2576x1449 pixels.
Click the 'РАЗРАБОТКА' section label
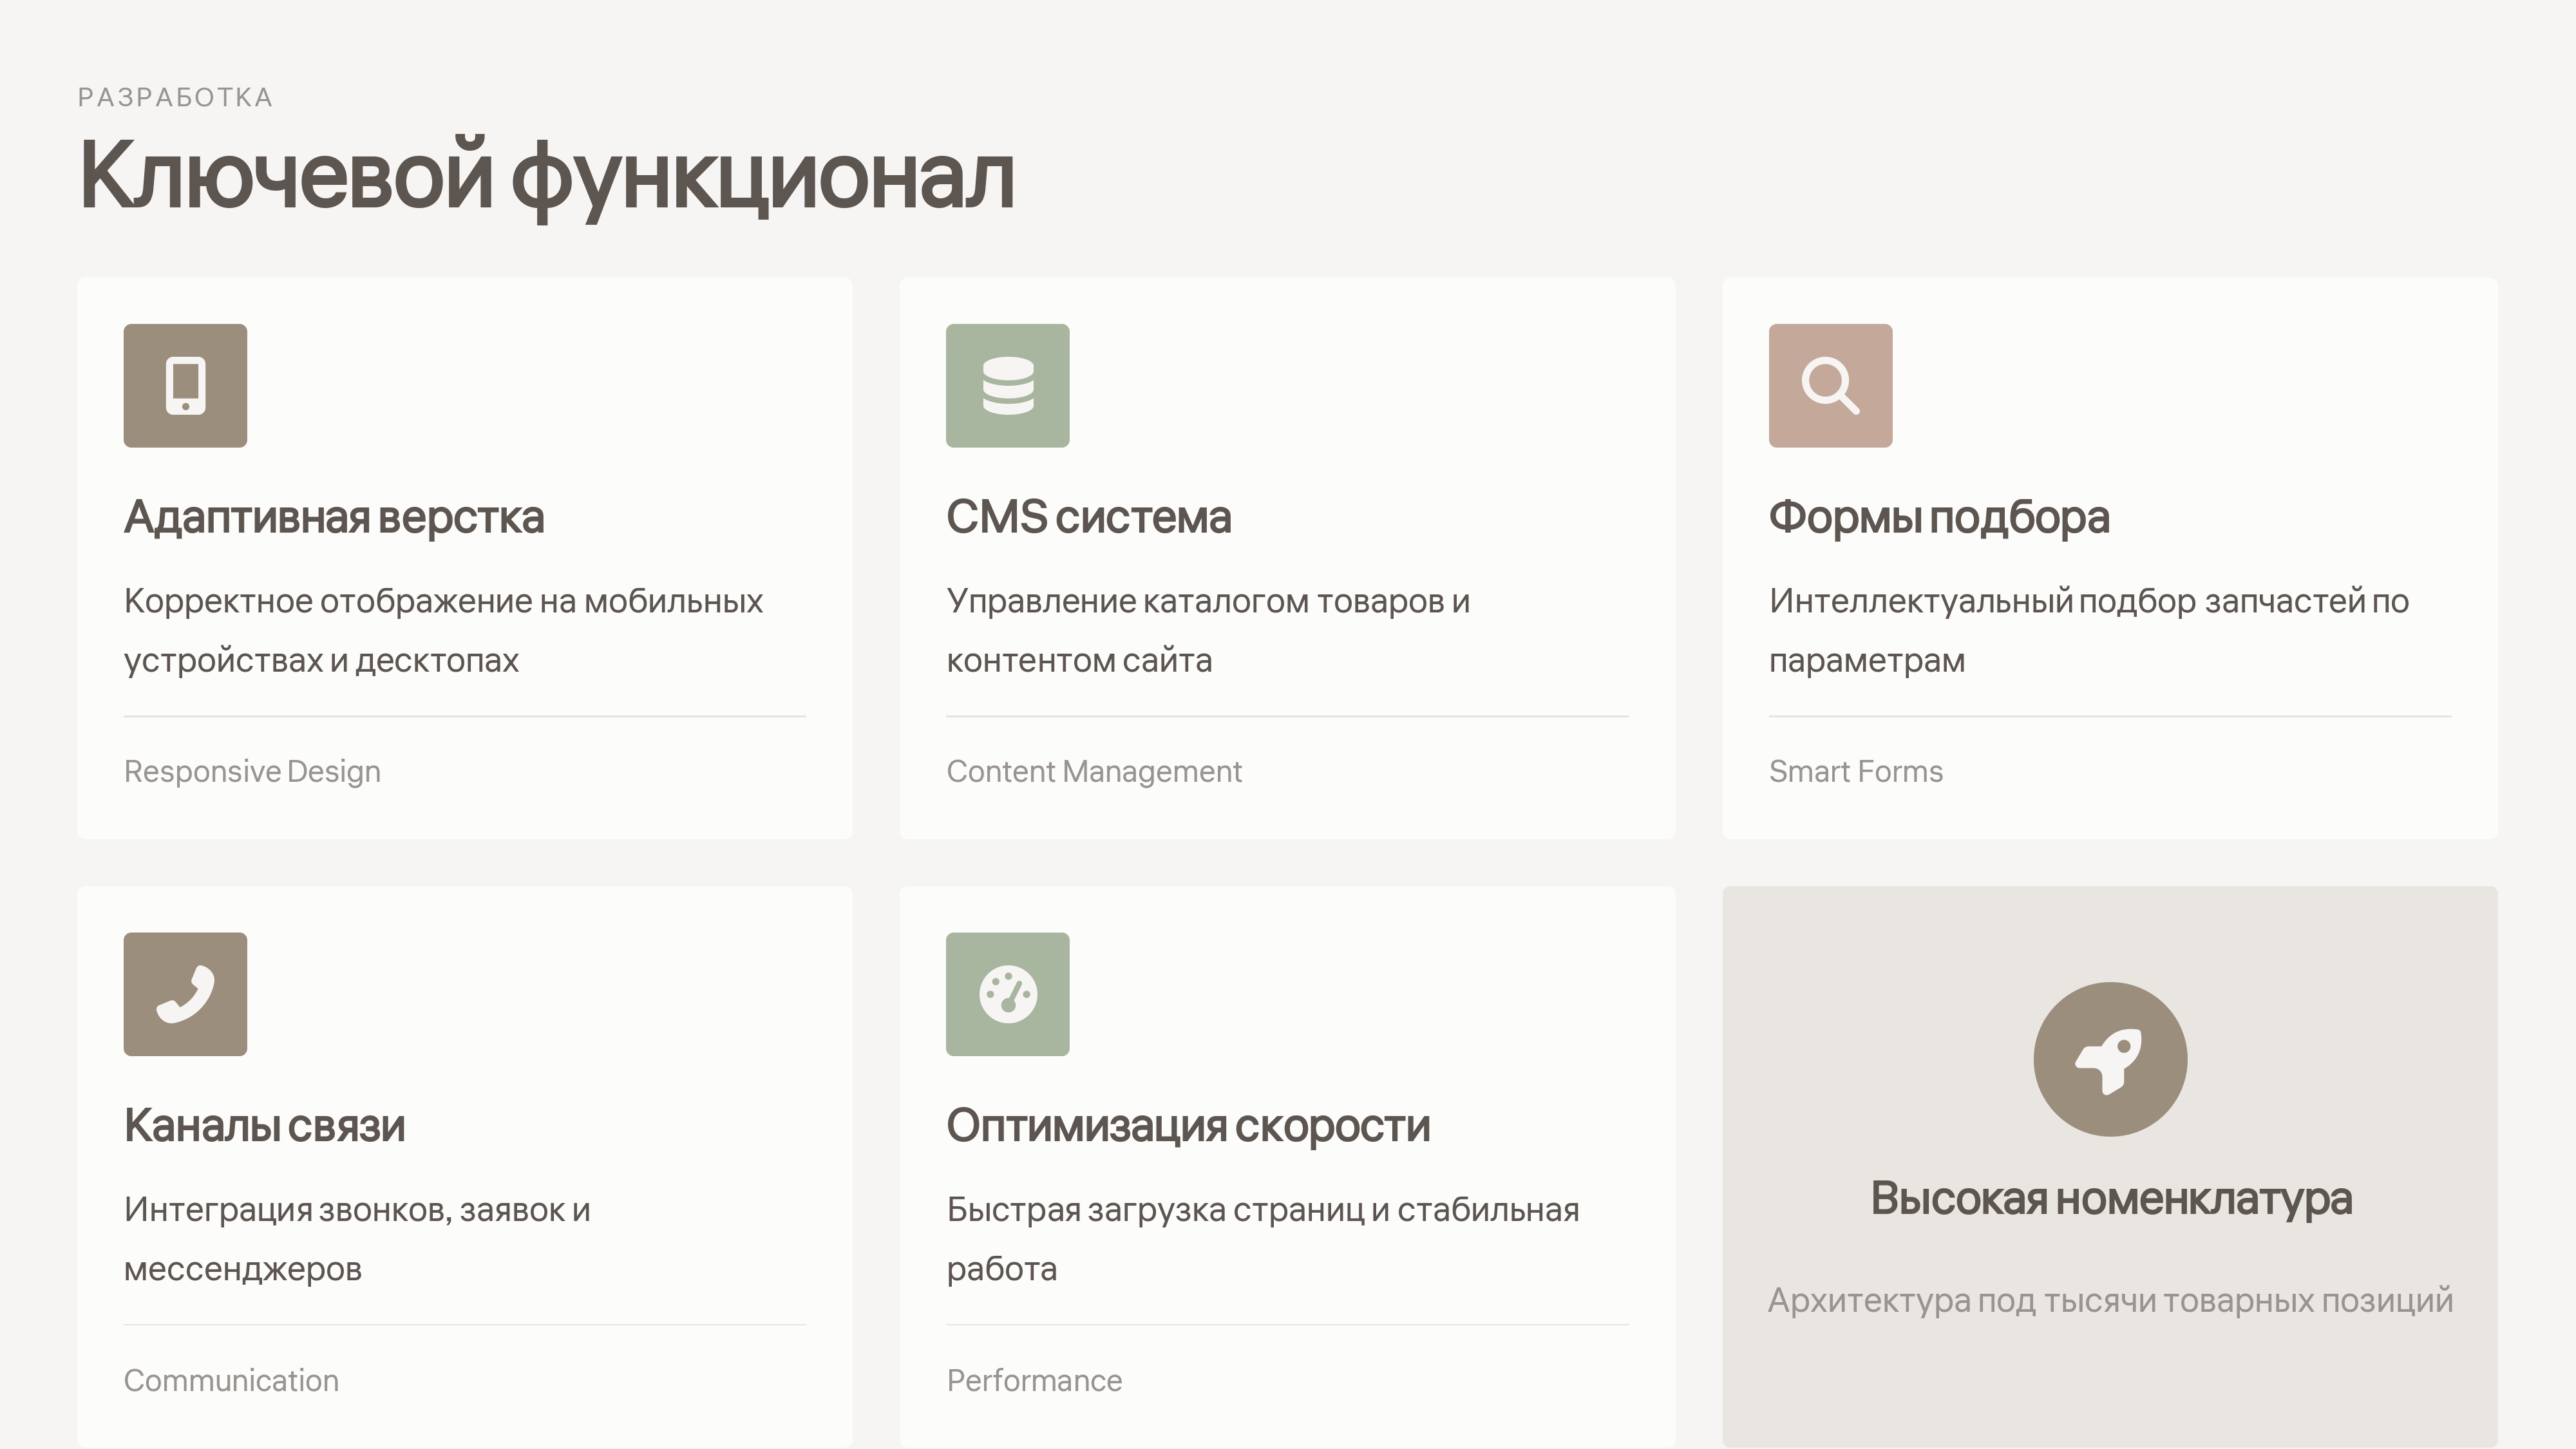click(175, 97)
